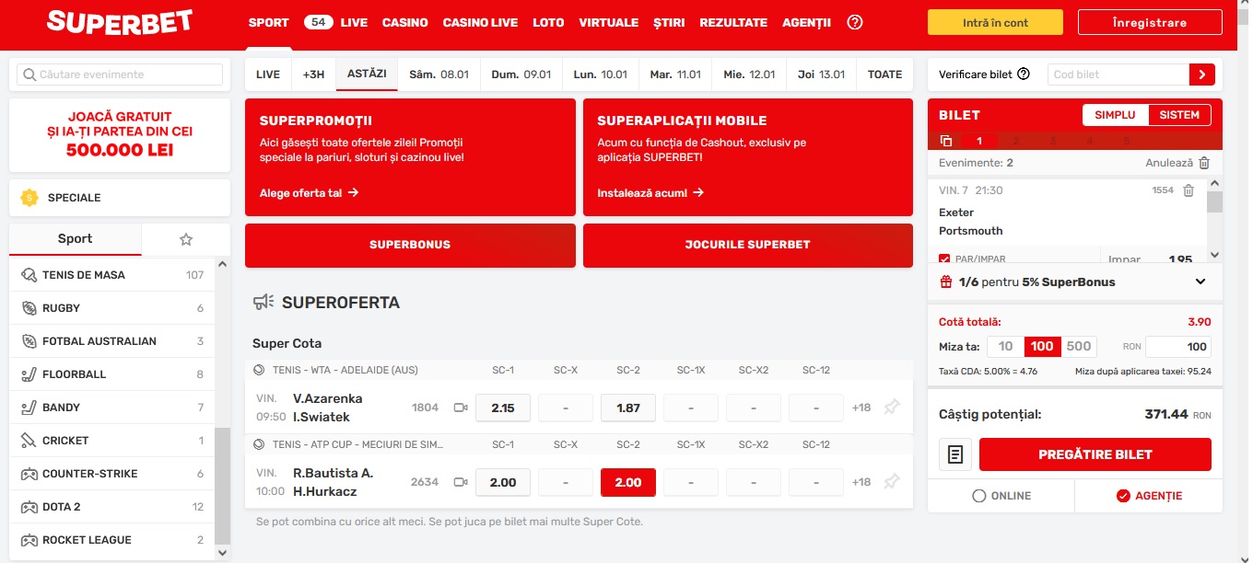
Task: Submit ticket code with red arrow button
Action: tap(1202, 75)
